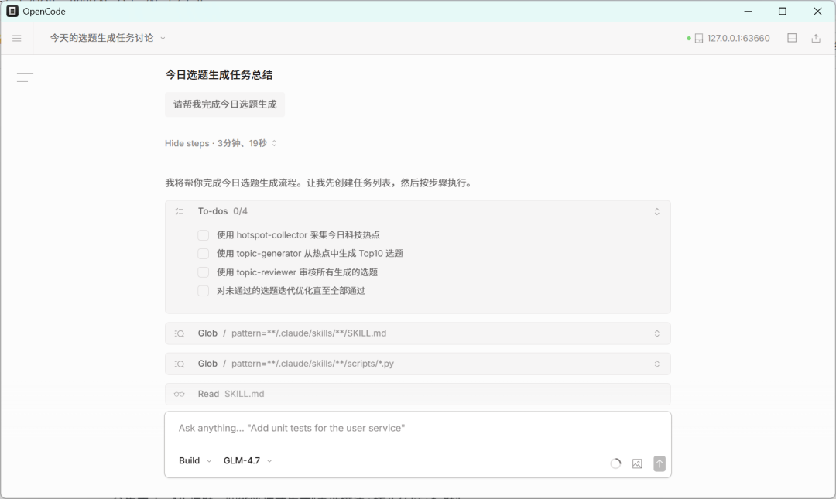Image resolution: width=836 pixels, height=499 pixels.
Task: Click the image attachment icon in input box
Action: [x=636, y=463]
